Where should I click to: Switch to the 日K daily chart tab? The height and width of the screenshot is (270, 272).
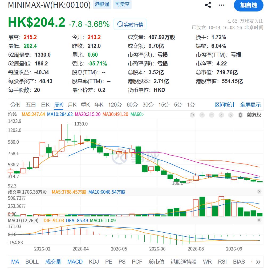point(45,105)
